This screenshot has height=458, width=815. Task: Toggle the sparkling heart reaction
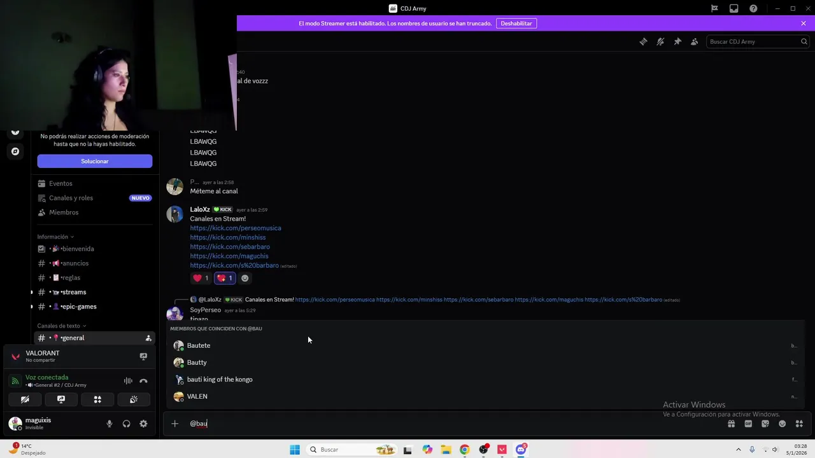click(225, 278)
